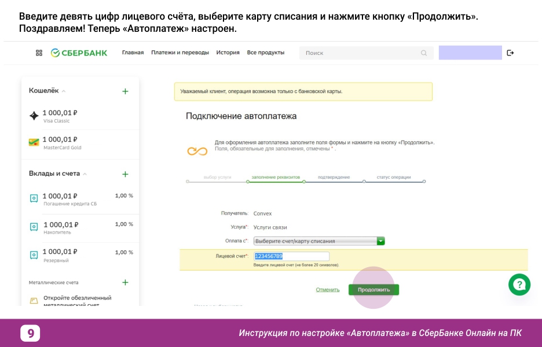Log out using the exit icon
542x347 pixels.
tap(510, 53)
